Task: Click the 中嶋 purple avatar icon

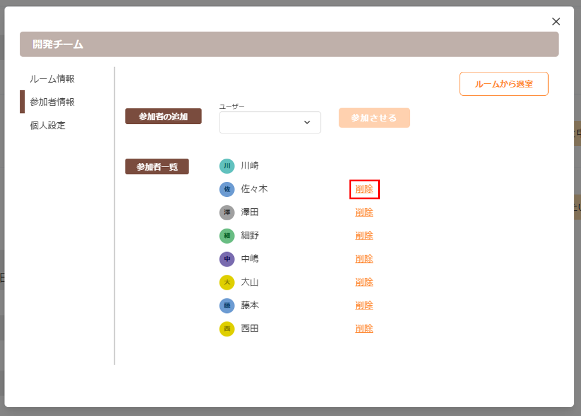Action: (227, 259)
